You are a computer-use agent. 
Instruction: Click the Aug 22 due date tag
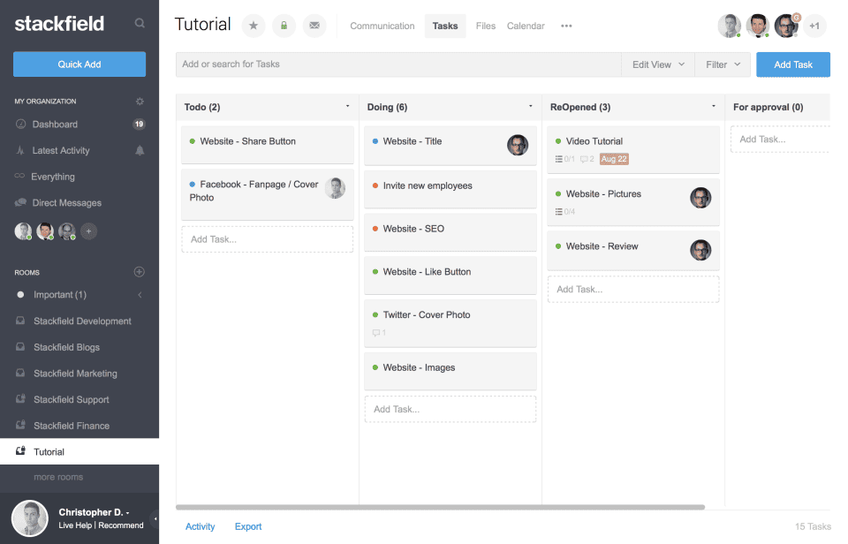click(615, 159)
